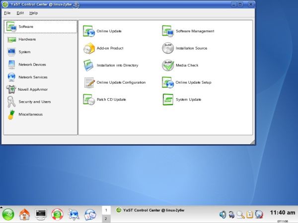Open Online Update Setup icon
The image size is (298, 223).
tap(168, 82)
